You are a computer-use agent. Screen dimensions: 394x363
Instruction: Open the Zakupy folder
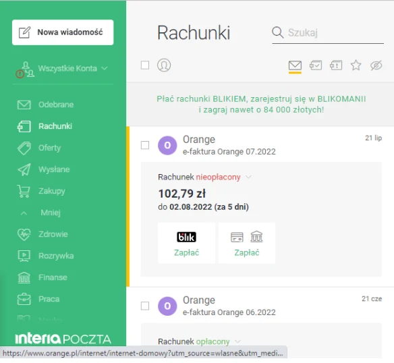[x=51, y=191]
